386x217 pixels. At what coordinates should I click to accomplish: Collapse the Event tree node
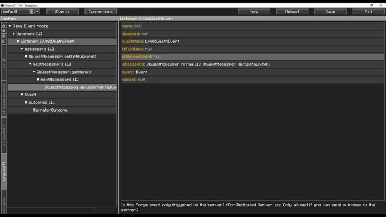(22, 95)
